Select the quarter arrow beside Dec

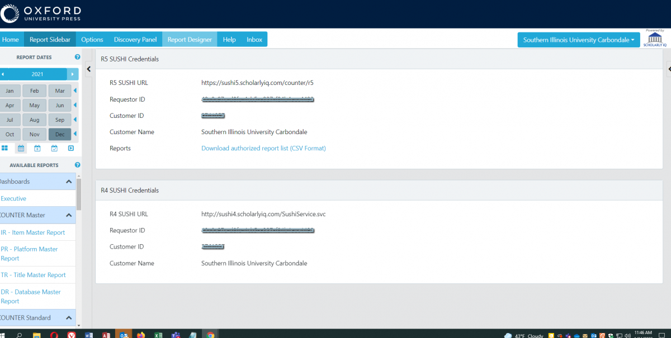tap(75, 134)
